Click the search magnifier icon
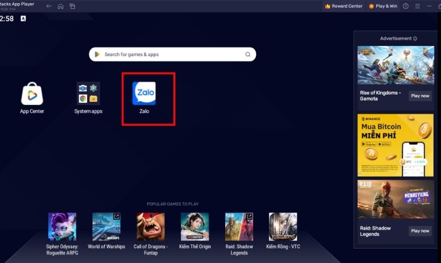 coord(248,54)
